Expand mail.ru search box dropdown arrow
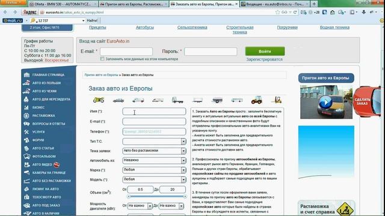 (x=83, y=20)
